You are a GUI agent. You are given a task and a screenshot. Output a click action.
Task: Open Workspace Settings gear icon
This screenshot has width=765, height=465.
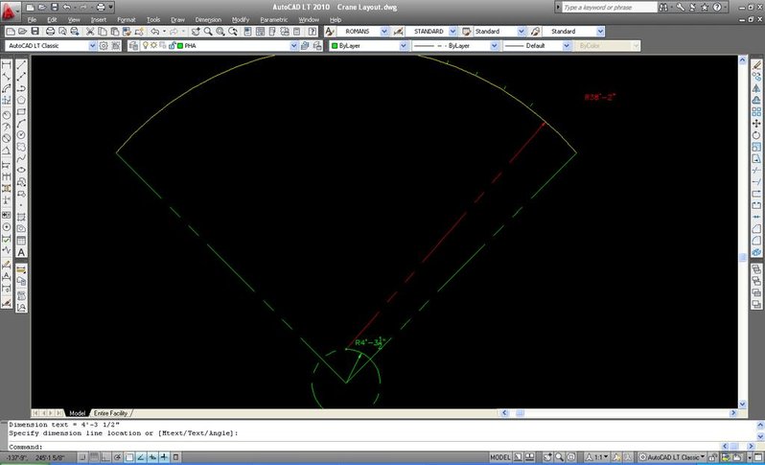[104, 45]
